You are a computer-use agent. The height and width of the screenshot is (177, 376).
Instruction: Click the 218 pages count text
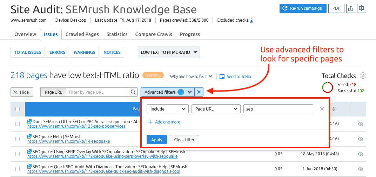point(29,76)
